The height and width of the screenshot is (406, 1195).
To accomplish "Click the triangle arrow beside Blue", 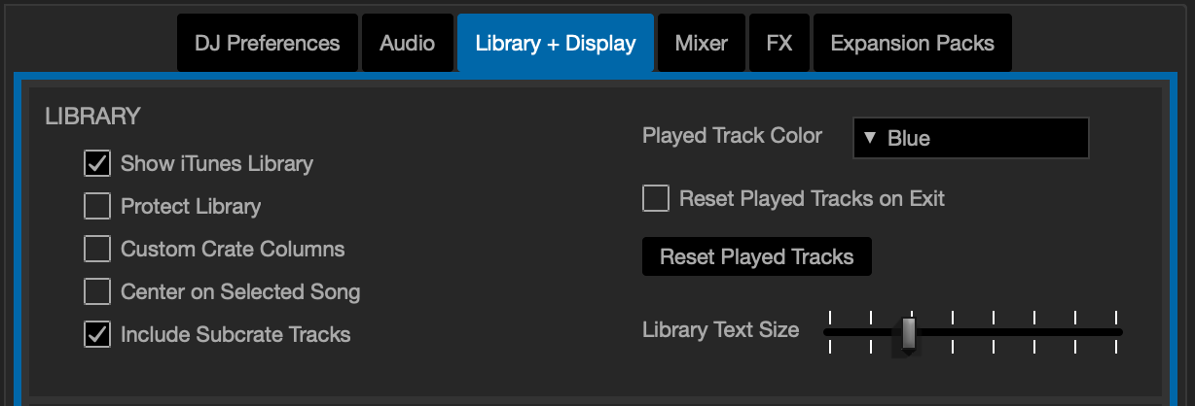I will [870, 138].
